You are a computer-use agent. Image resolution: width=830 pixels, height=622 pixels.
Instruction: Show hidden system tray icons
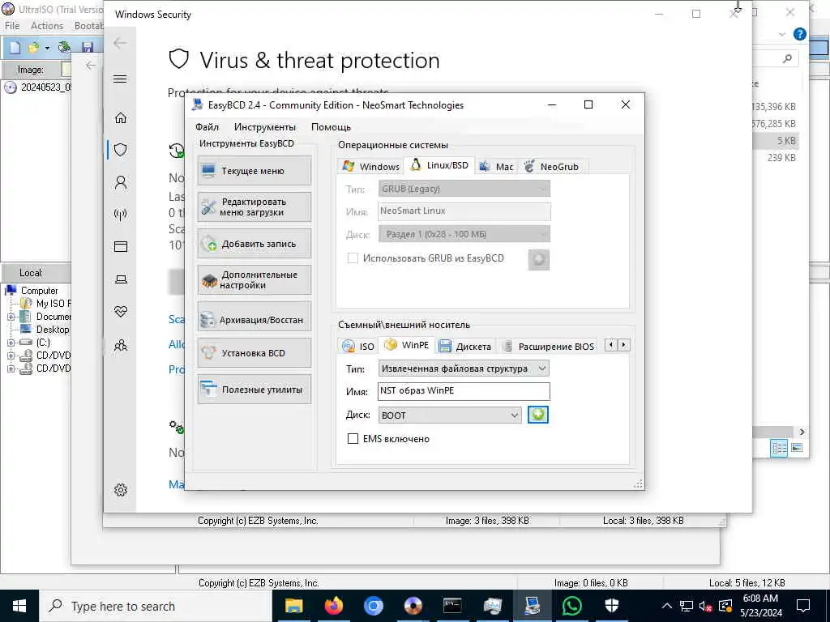coord(667,606)
